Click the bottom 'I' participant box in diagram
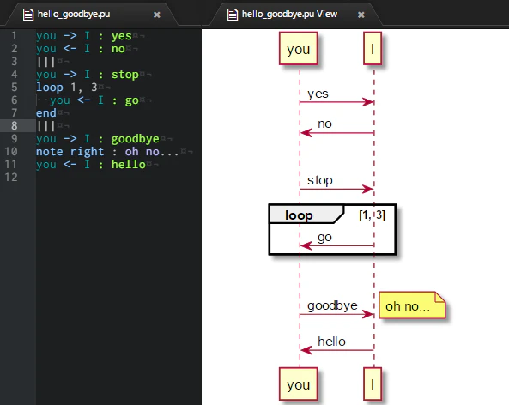Screen dimensions: 509x405 click(x=373, y=384)
